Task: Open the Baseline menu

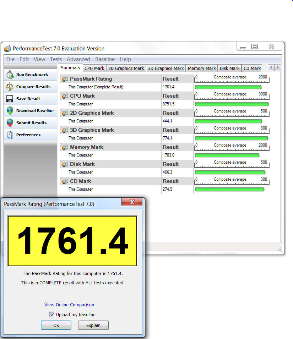Action: point(105,59)
